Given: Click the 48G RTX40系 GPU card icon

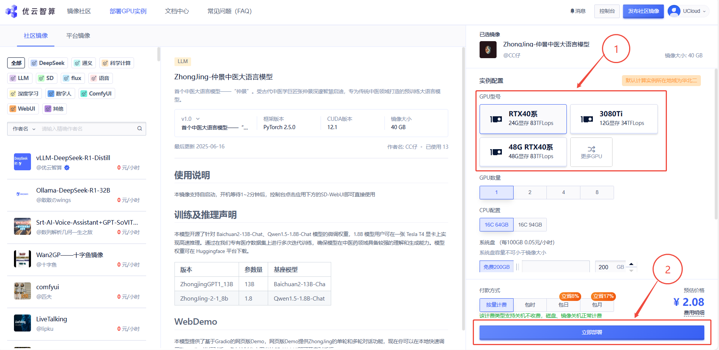Looking at the screenshot, I should 496,152.
